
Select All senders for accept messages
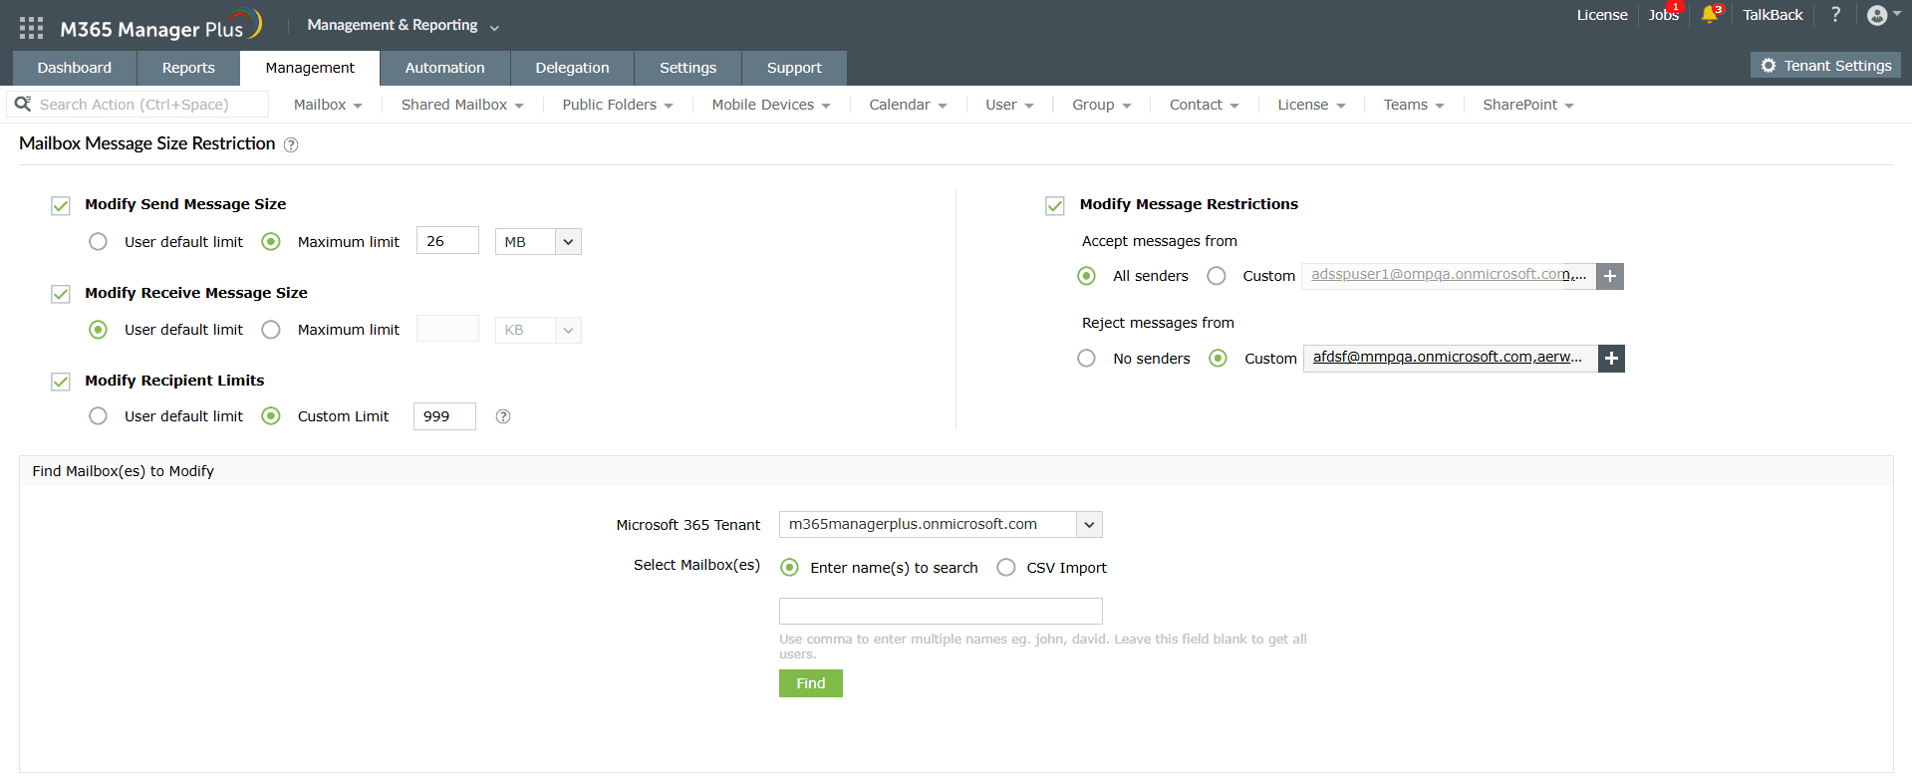1087,276
